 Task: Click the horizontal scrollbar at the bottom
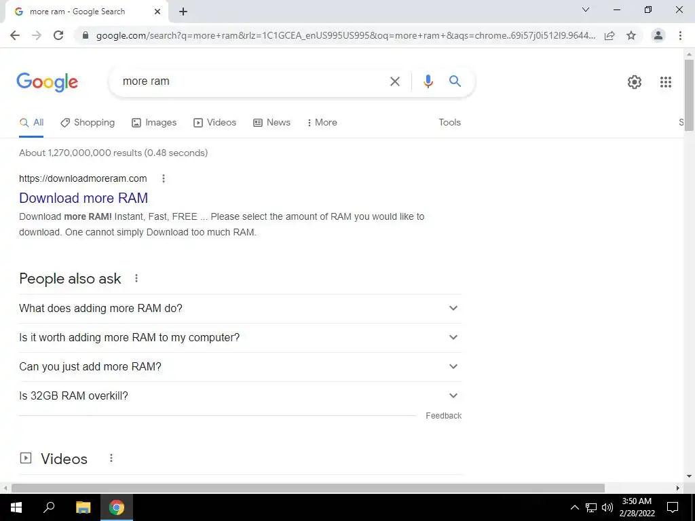click(307, 488)
